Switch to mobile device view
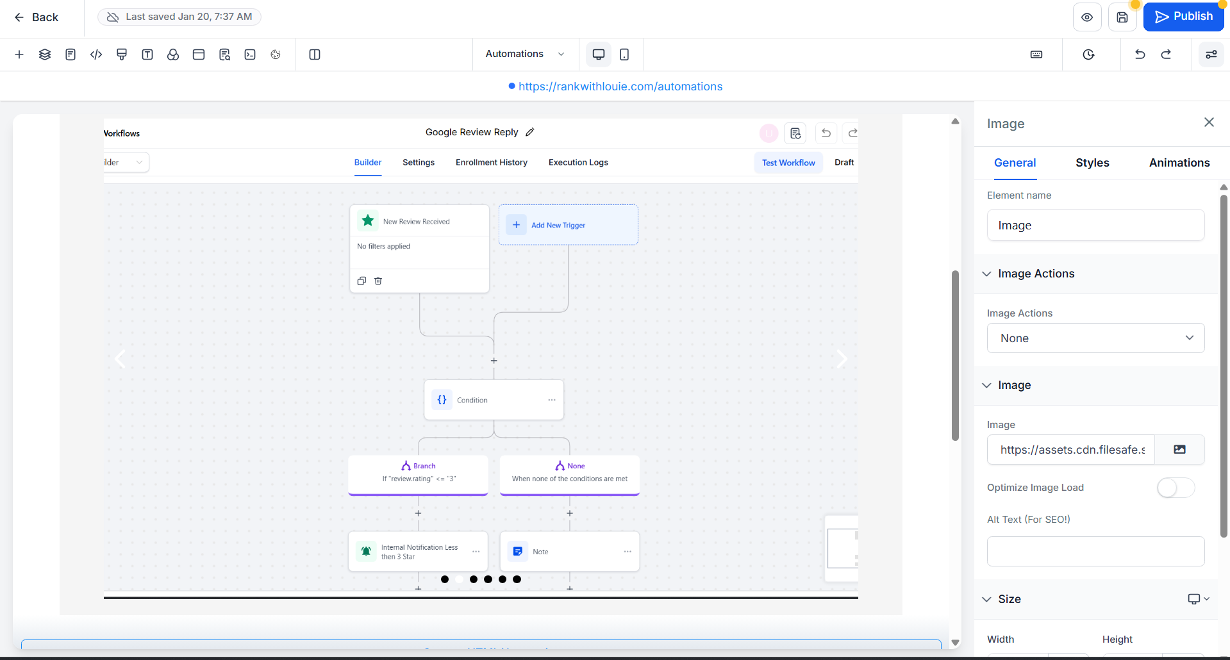 (x=624, y=54)
